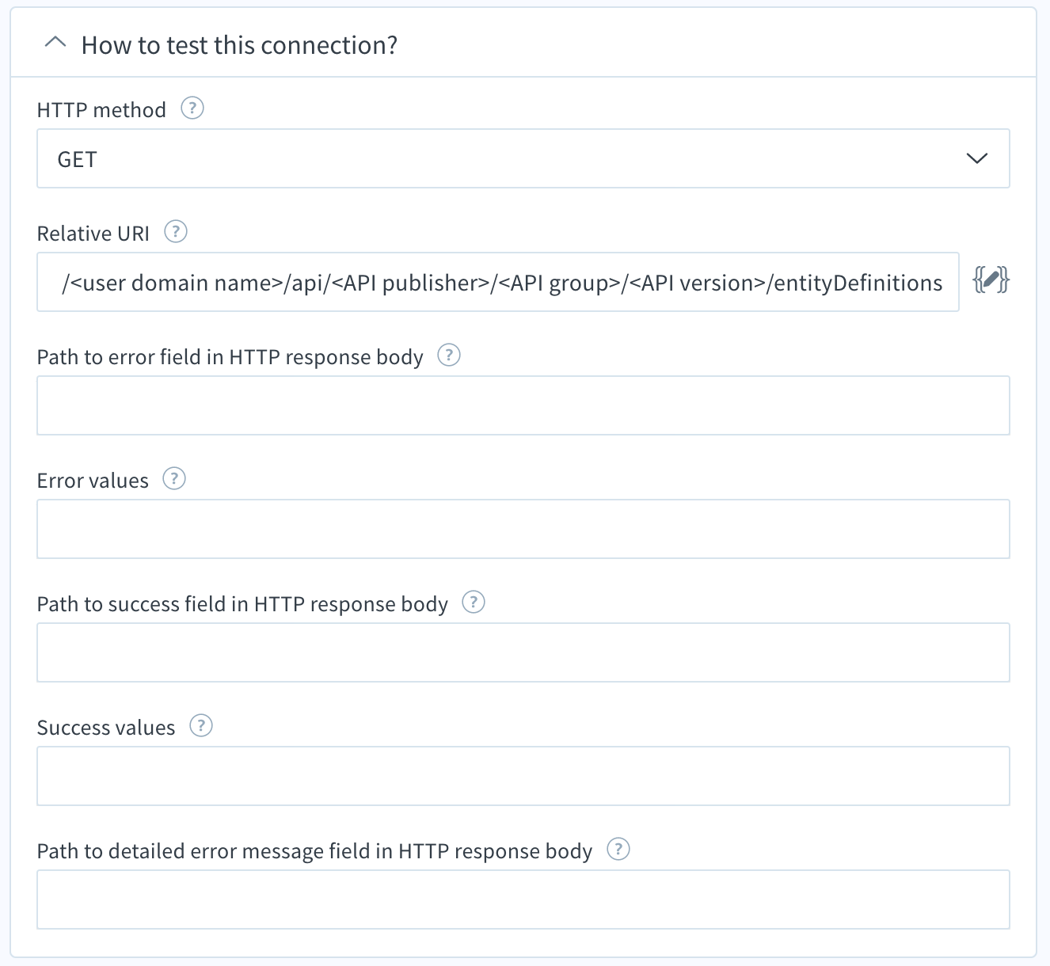Click the Relative URI label text
1050x966 pixels.
93,233
